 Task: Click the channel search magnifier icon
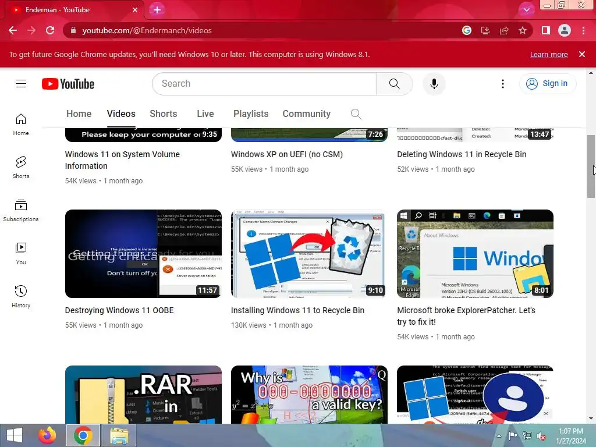tap(356, 114)
